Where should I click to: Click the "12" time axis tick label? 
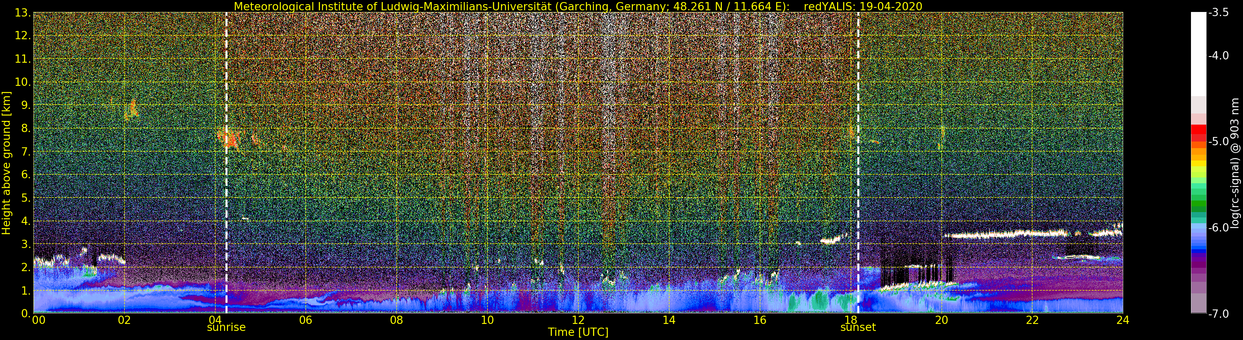[x=578, y=320]
